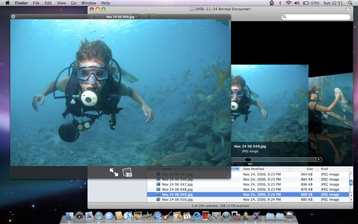Toggle the Finder toolbar pill button
The width and height of the screenshot is (358, 224).
(x=348, y=9)
